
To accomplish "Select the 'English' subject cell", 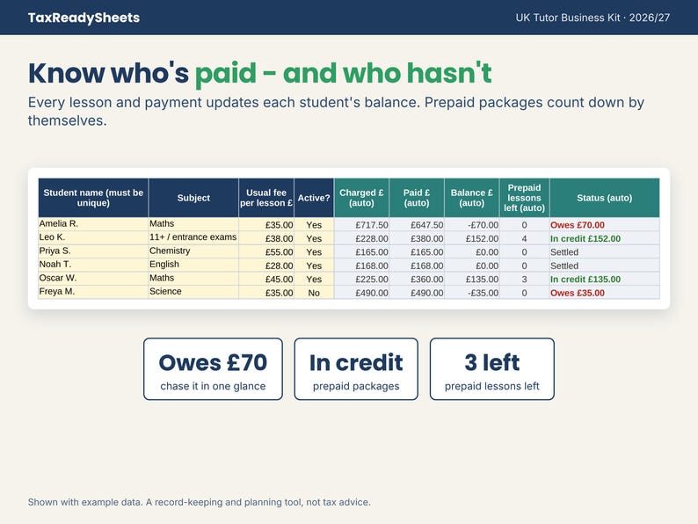I will point(193,265).
